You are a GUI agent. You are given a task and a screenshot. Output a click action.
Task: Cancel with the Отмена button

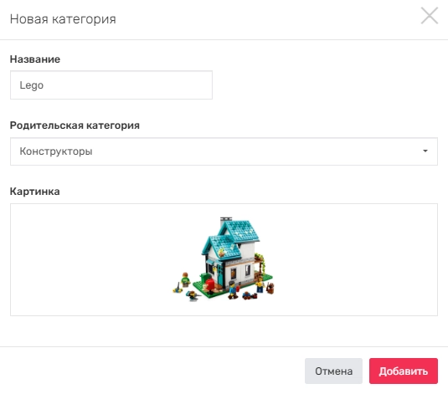click(x=333, y=371)
